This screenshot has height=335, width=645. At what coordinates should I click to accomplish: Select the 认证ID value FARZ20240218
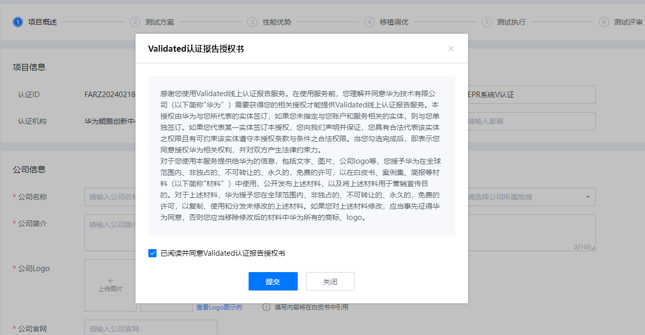[109, 95]
